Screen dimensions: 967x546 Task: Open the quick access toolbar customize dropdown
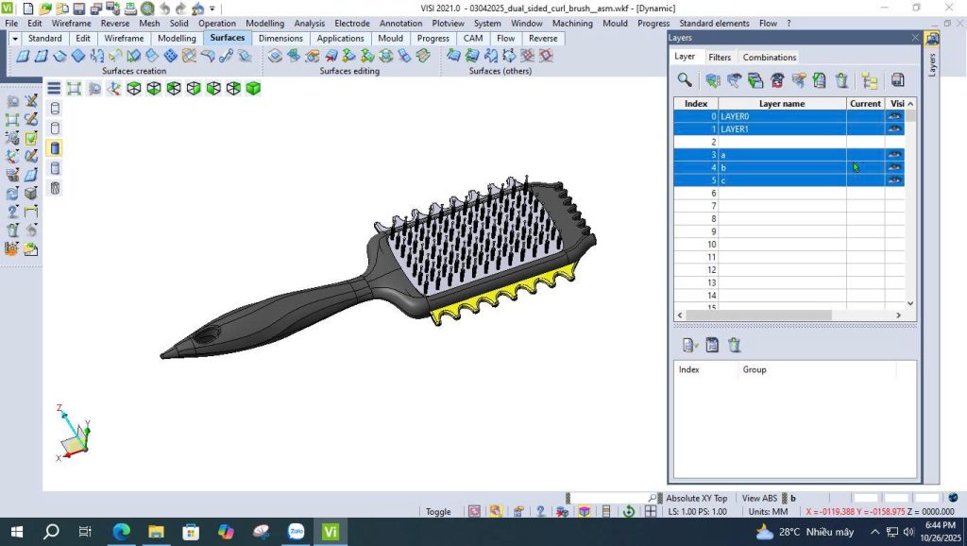pyautogui.click(x=212, y=9)
